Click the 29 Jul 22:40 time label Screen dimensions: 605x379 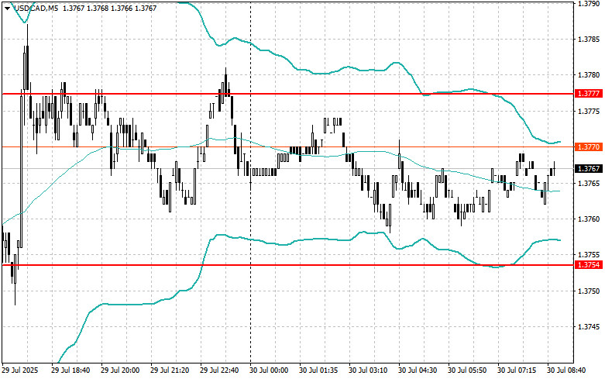tap(219, 370)
